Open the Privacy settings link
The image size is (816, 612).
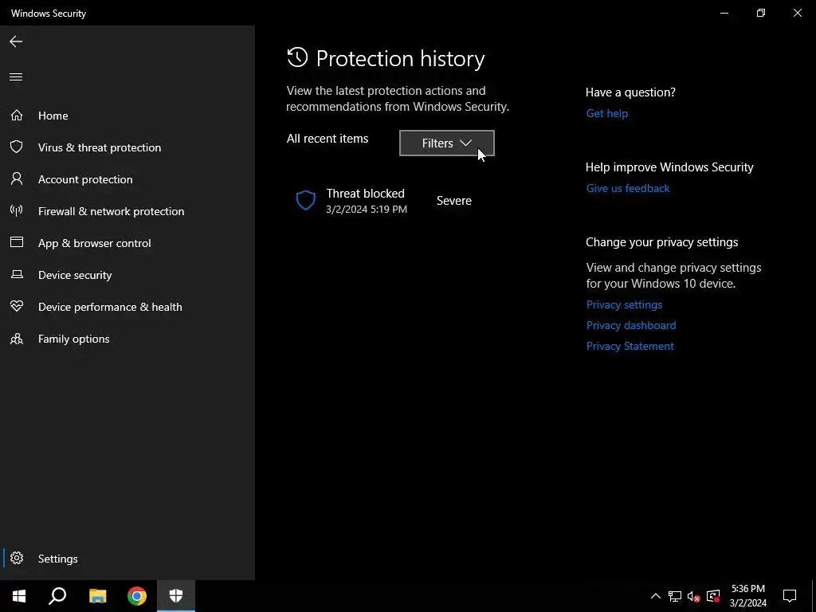(624, 304)
